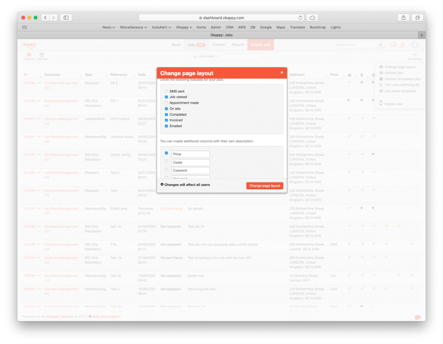Open the Miscellaneous bookmarks dropdown
Viewport: 443px width, 344px height.
(133, 27)
